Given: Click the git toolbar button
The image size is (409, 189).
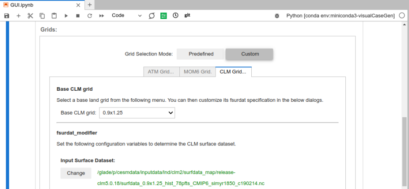Looking at the screenshot, I should pos(187,15).
